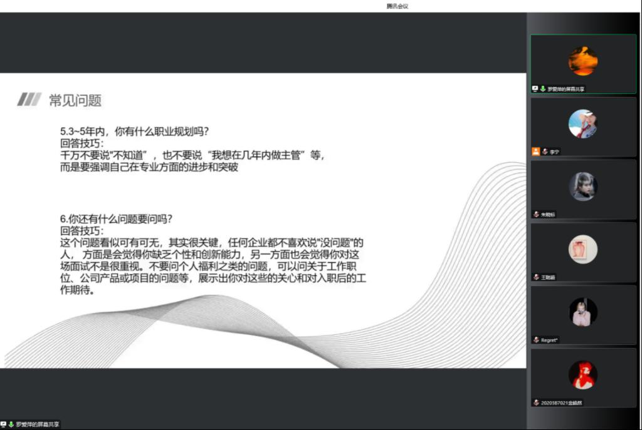Click the 李宁 name label

coord(554,151)
